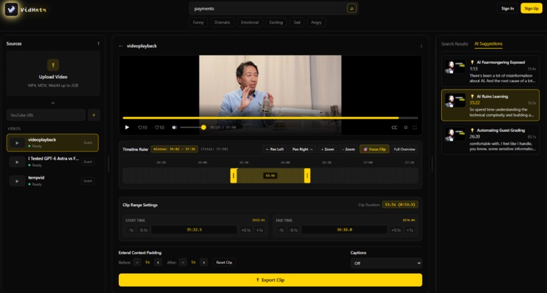Switch to AI Suggestions tab

click(489, 44)
